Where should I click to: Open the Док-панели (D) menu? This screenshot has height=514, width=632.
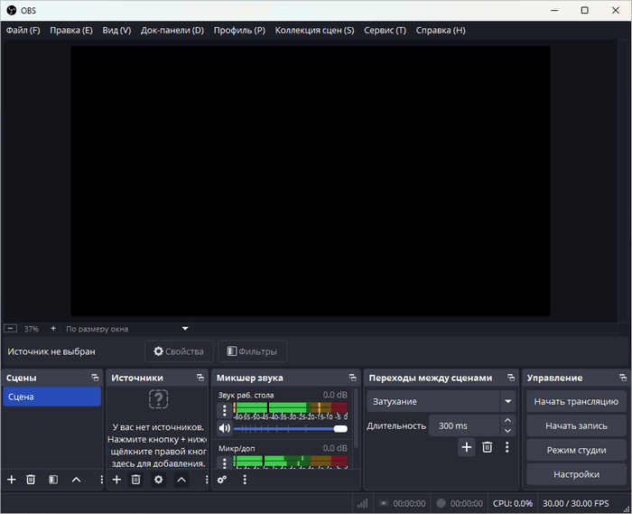click(x=172, y=30)
